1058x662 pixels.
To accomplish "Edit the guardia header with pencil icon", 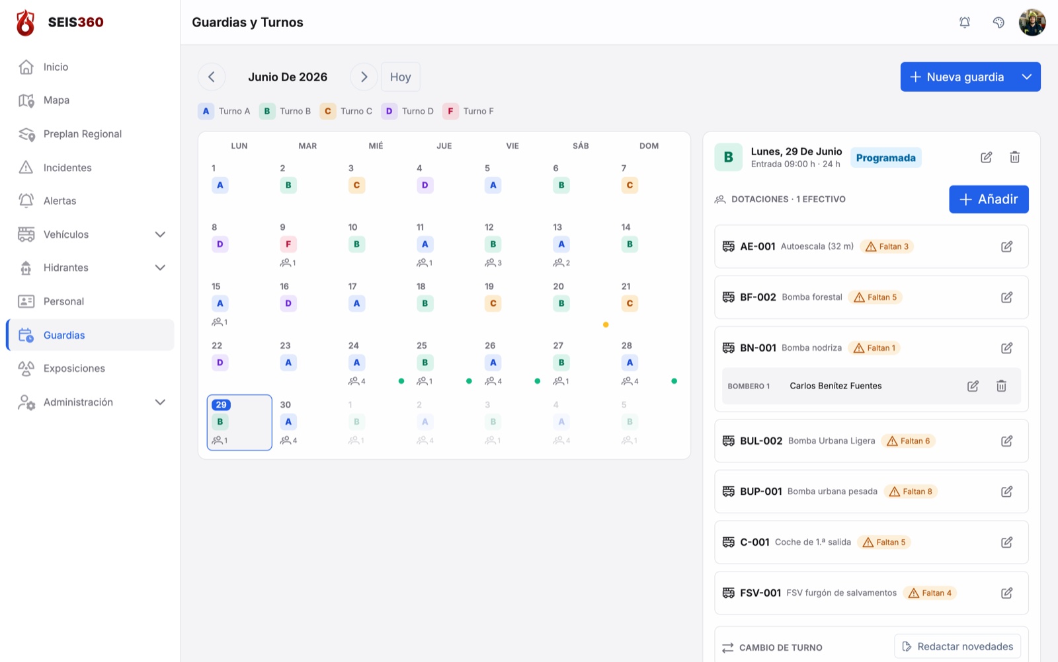I will 986,157.
